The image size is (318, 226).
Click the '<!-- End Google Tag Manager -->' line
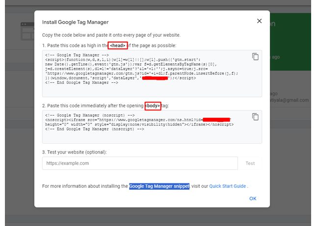click(81, 83)
